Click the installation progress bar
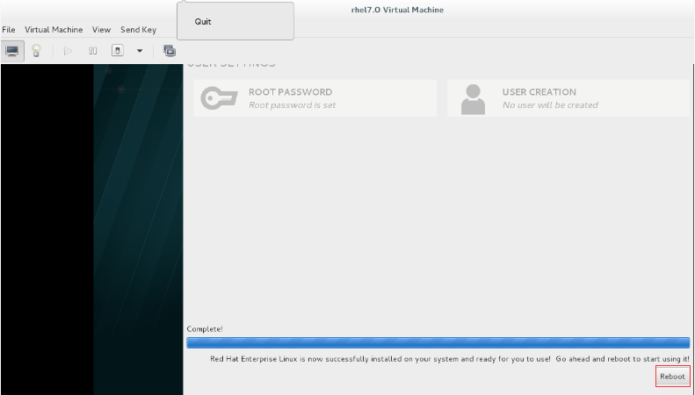This screenshot has height=395, width=695. (x=438, y=342)
